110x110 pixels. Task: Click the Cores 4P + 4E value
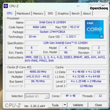71,96
